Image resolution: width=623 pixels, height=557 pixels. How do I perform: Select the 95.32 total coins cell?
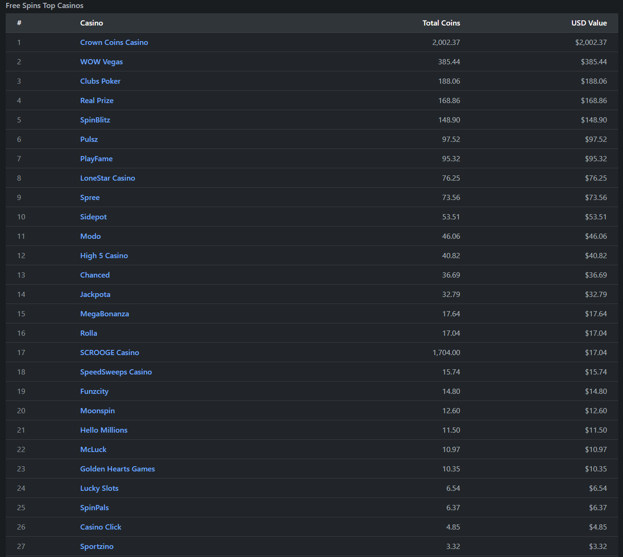(x=451, y=158)
